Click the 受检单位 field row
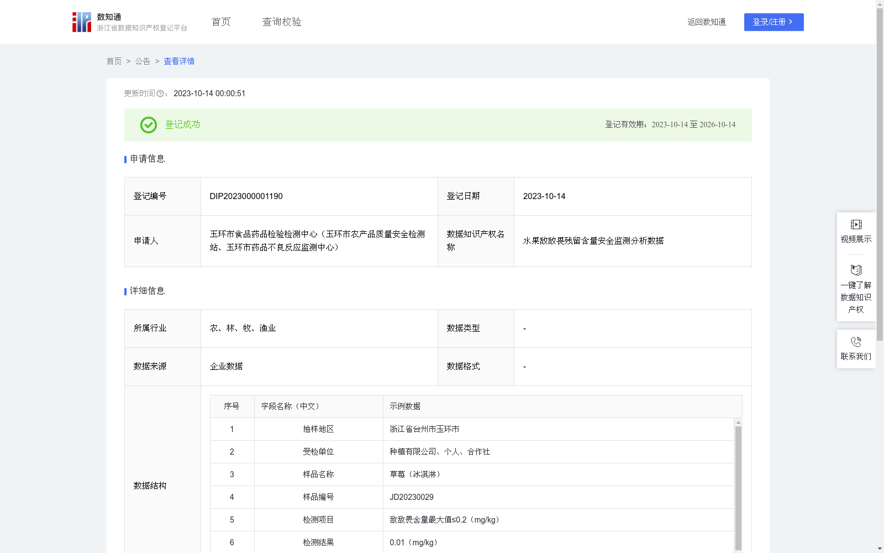This screenshot has width=884, height=553. coord(472,452)
